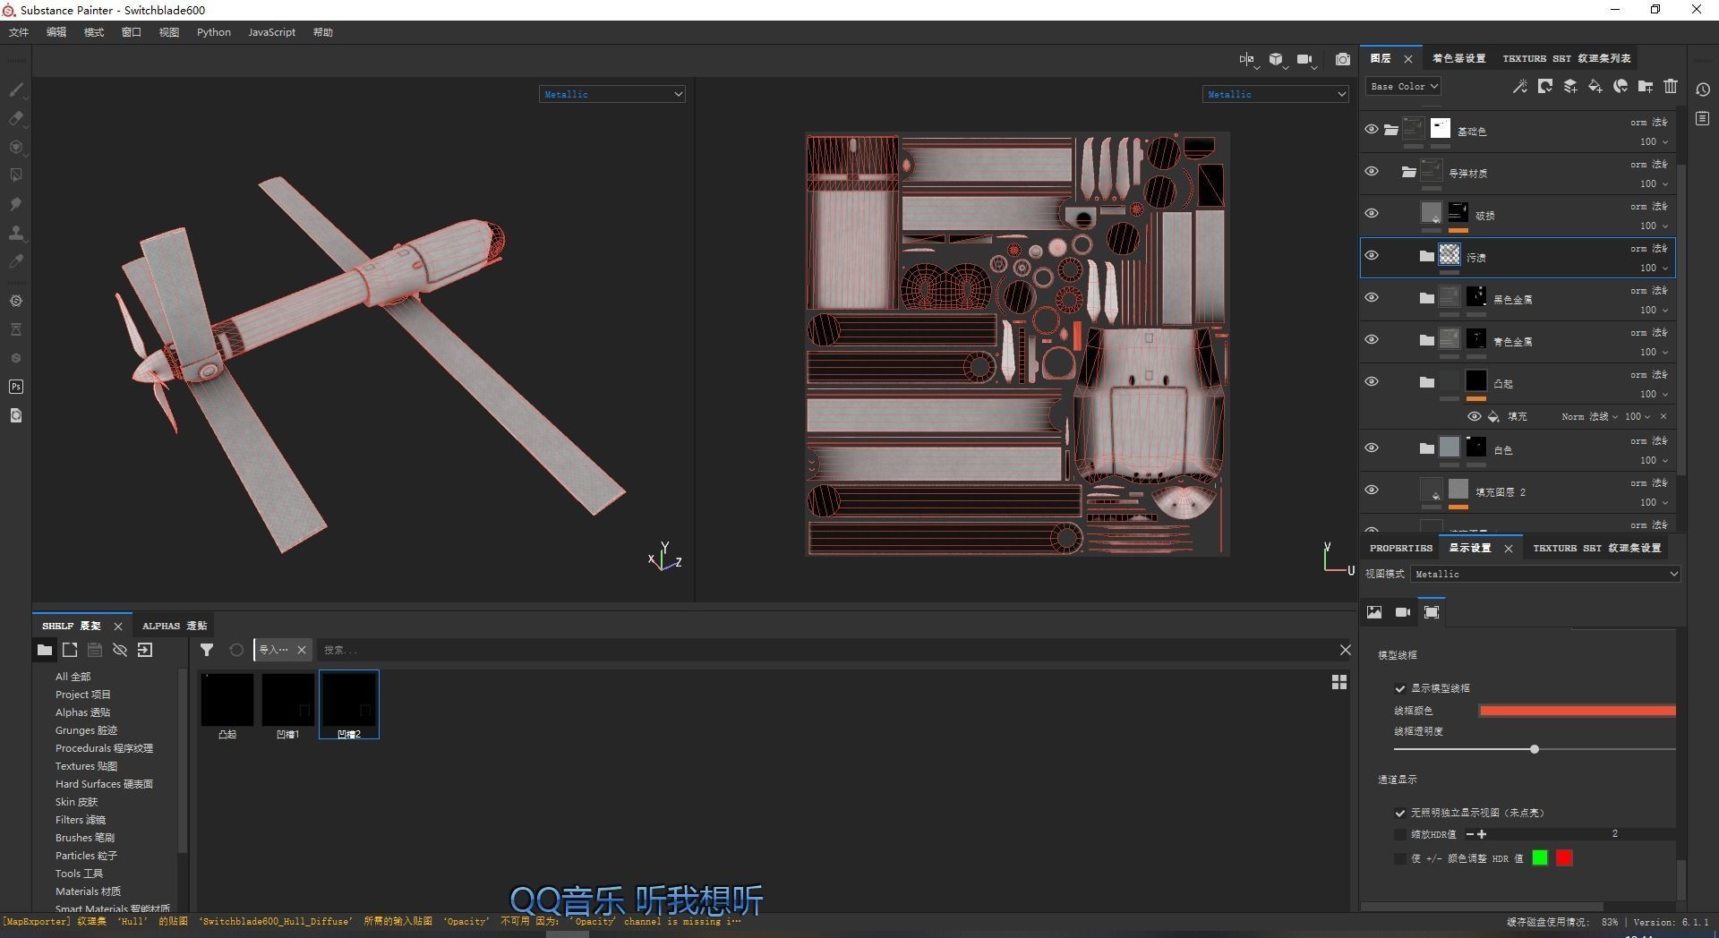
Task: Hide the 基础色 layer group
Action: pyautogui.click(x=1372, y=130)
